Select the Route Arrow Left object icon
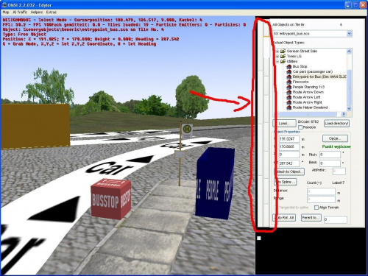The height and width of the screenshot is (276, 368). 289,97
